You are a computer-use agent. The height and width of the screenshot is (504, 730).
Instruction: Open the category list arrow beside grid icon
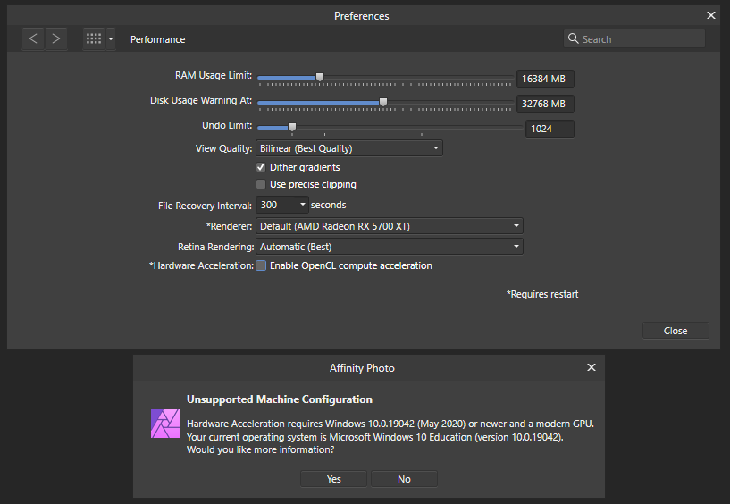[111, 38]
